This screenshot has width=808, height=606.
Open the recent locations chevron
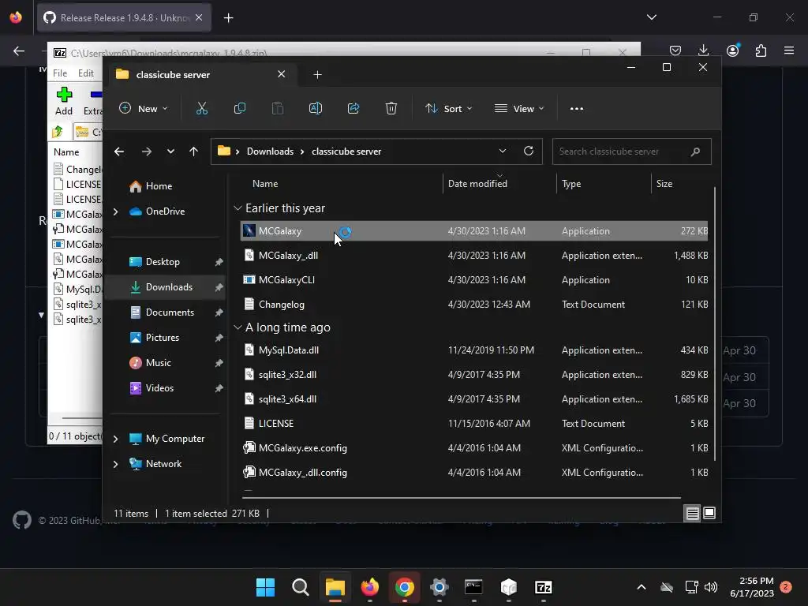(x=170, y=151)
